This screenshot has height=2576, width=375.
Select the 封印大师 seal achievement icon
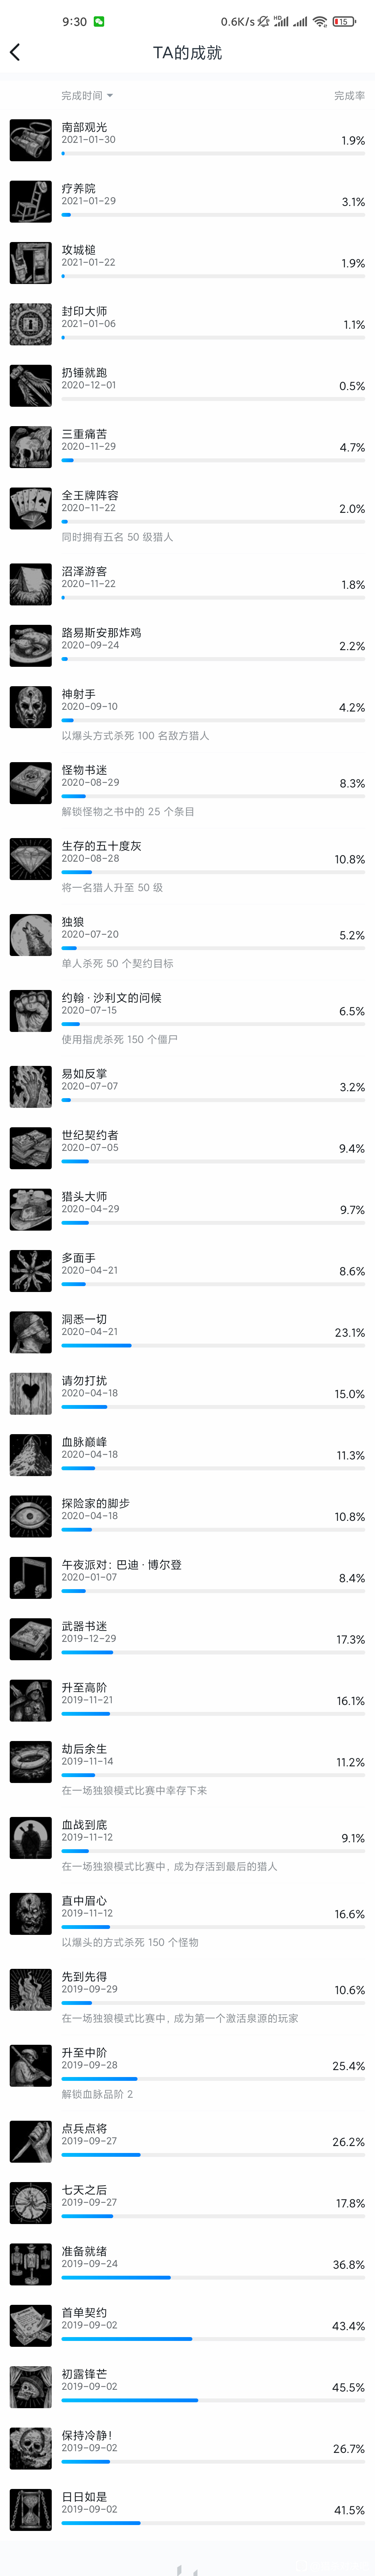tap(31, 324)
